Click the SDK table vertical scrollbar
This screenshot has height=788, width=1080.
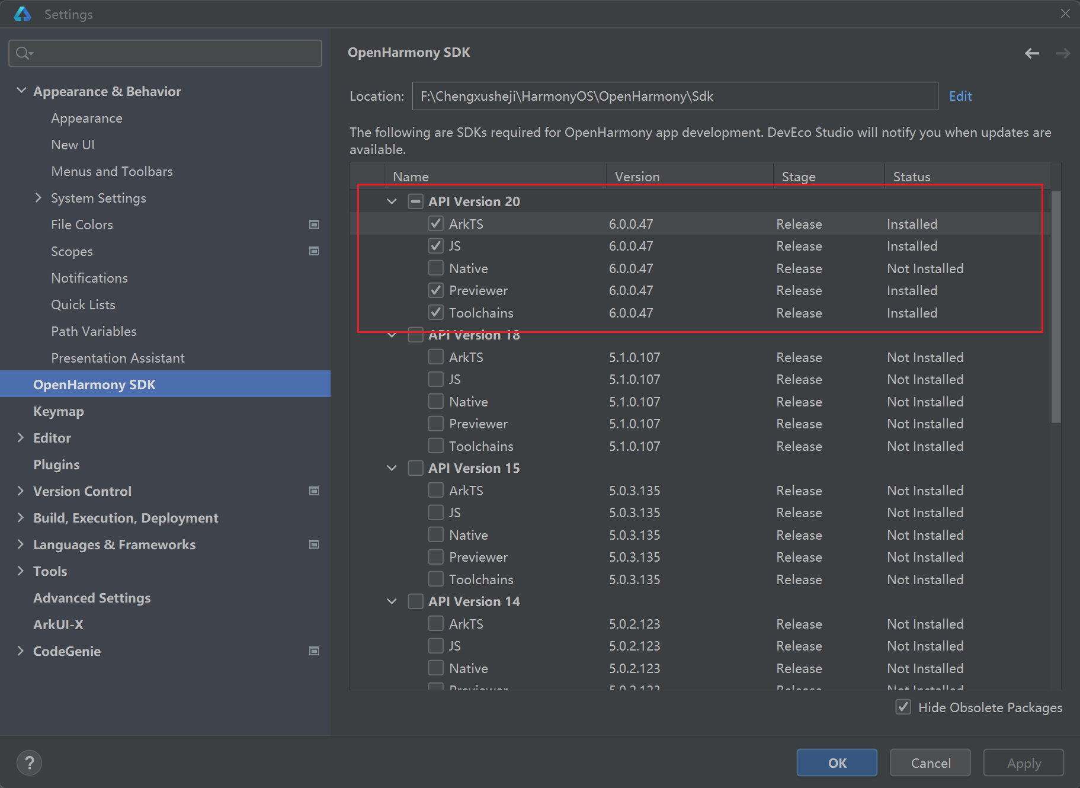tap(1056, 306)
